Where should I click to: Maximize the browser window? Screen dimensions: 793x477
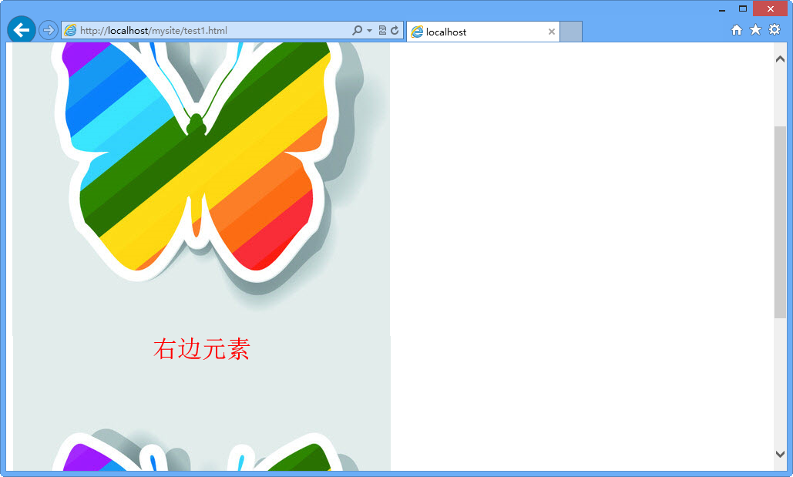coord(743,8)
